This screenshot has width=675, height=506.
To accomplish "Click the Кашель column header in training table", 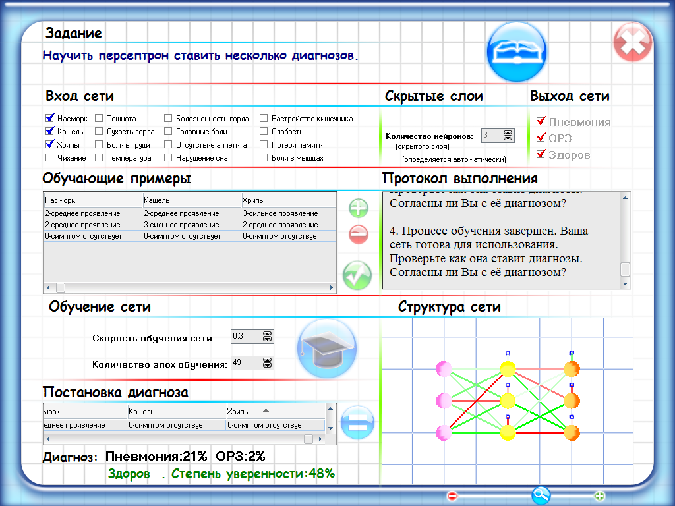I will point(191,200).
